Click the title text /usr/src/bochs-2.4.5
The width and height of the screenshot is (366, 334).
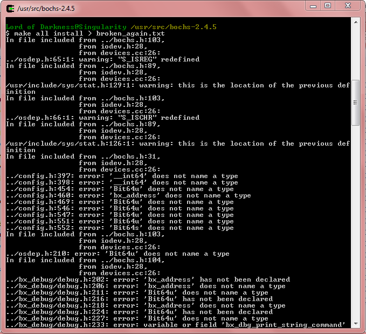click(x=46, y=9)
